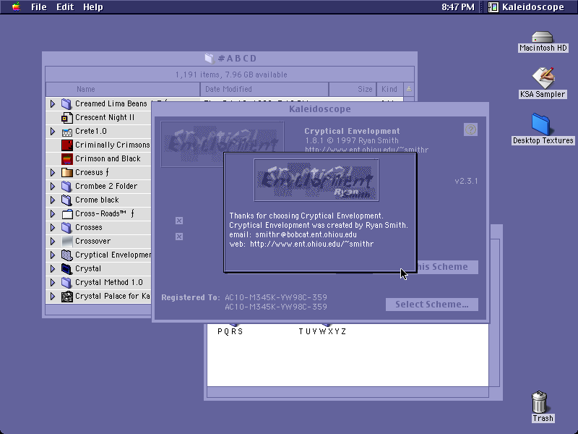Viewport: 578px width, 434px height.
Task: Click the Cryptical Envelopment list icon
Action: pyautogui.click(x=66, y=255)
